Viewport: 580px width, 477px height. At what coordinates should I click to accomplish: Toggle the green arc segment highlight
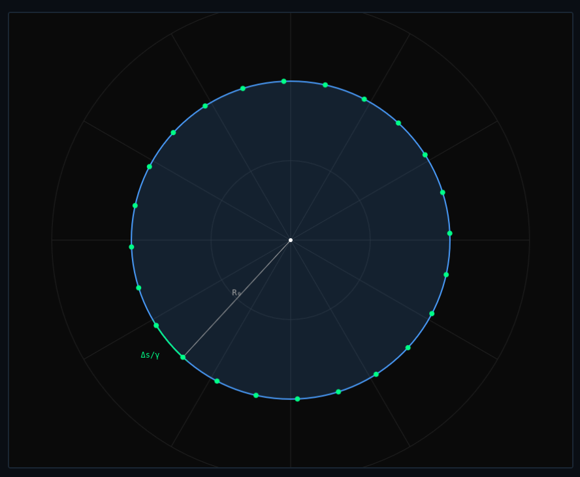click(x=169, y=341)
